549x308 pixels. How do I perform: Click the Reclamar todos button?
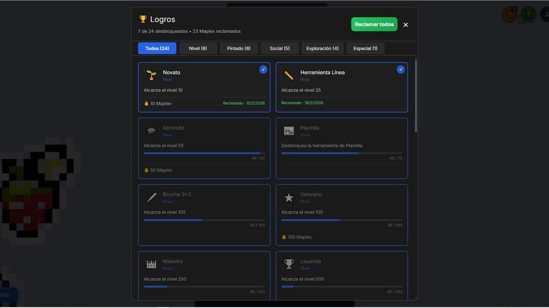(374, 25)
